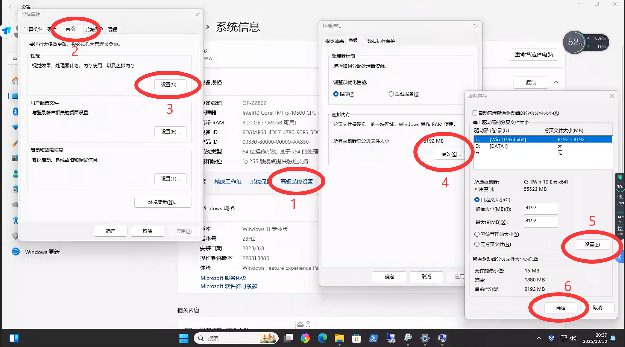Image resolution: width=625 pixels, height=347 pixels.
Task: Click the notification bell in system tray
Action: [613, 338]
